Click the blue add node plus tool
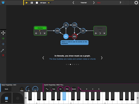The width and height of the screenshot is (139, 104). (3, 44)
